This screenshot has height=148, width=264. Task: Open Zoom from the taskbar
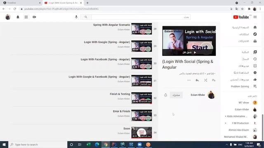(x=139, y=144)
